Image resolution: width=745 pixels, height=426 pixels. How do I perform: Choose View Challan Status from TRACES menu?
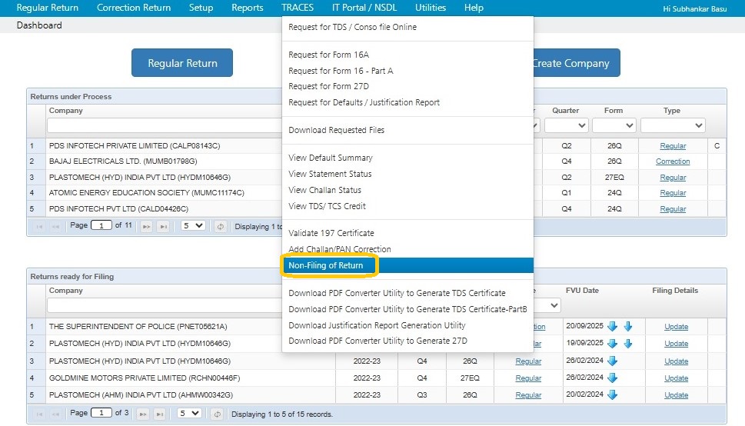tap(324, 190)
